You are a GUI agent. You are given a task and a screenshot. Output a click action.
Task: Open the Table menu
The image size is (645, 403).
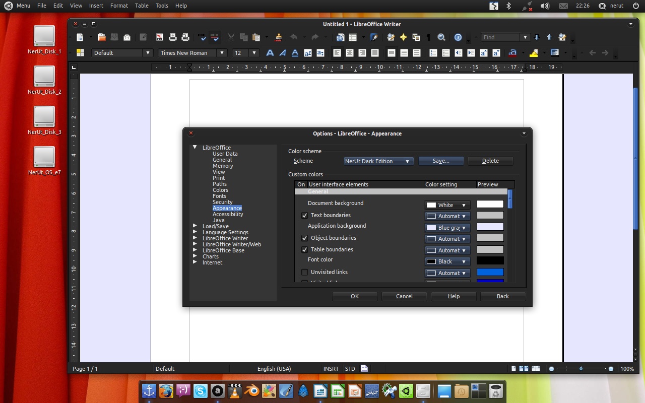pos(142,6)
